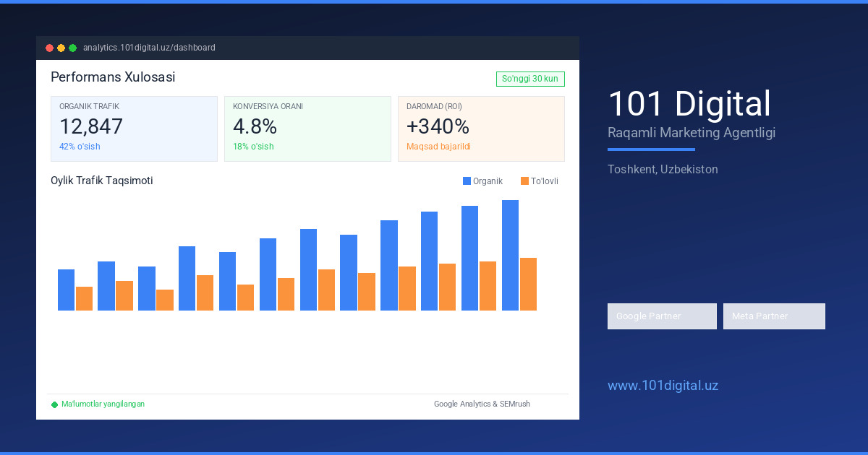Click the Meta Partner badge
The width and height of the screenshot is (868, 455).
(x=774, y=316)
